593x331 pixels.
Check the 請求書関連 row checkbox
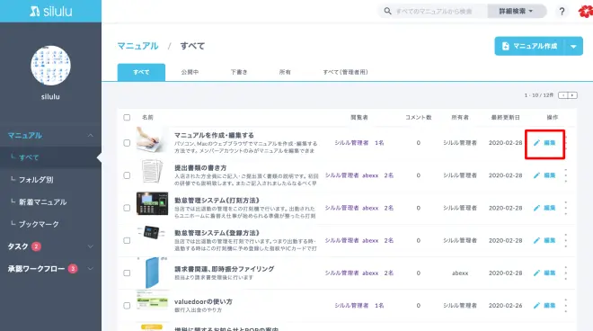coord(127,273)
